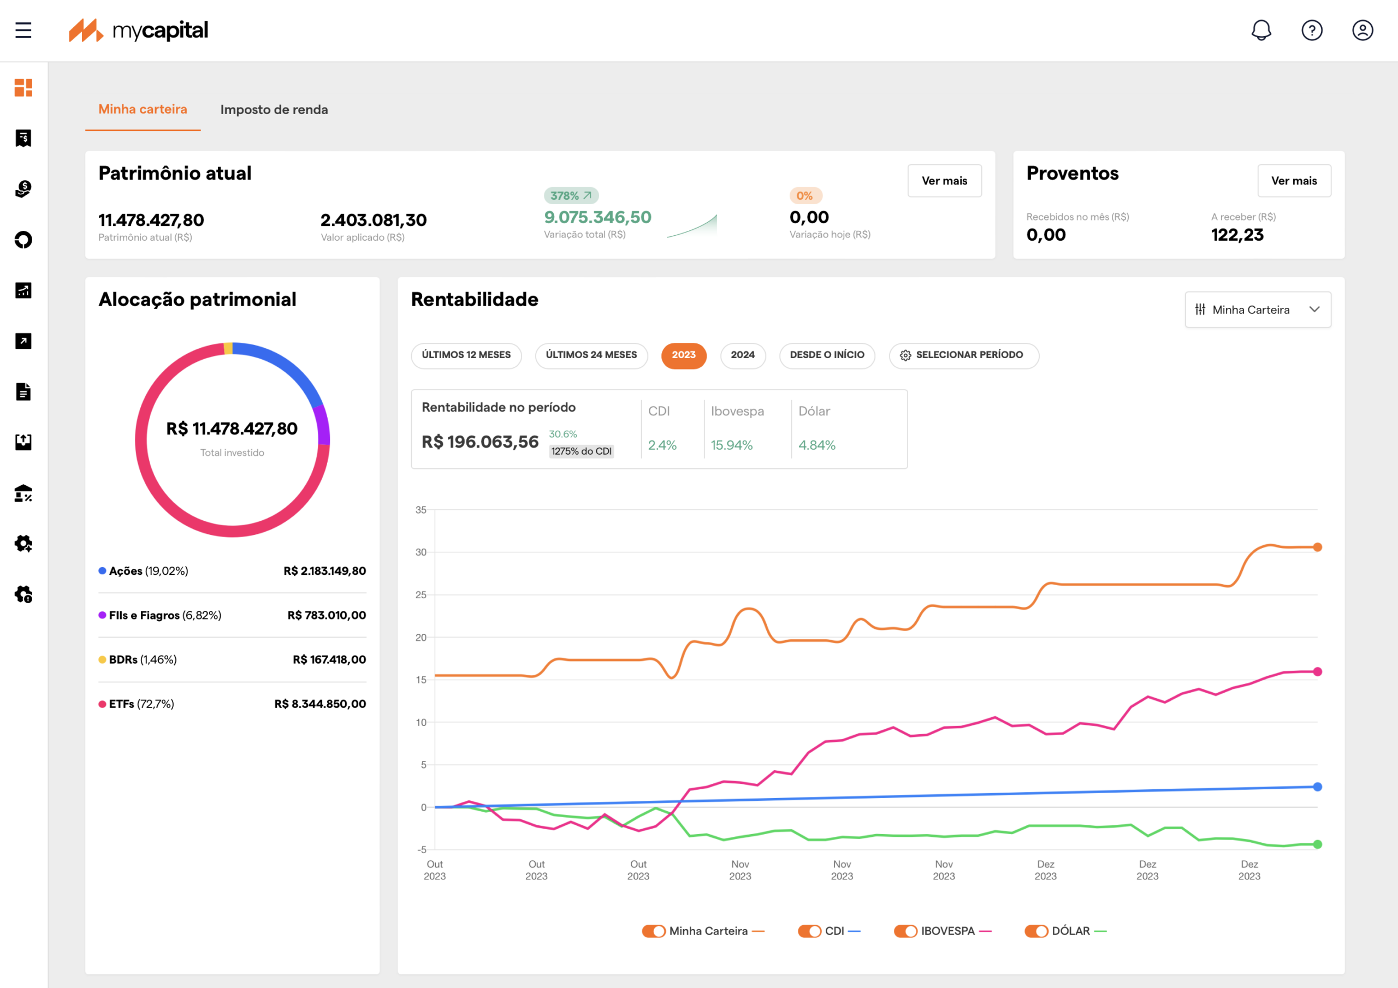Screen dimensions: 1398x988
Task: Select the dashboard grid sidebar icon
Action: point(23,88)
